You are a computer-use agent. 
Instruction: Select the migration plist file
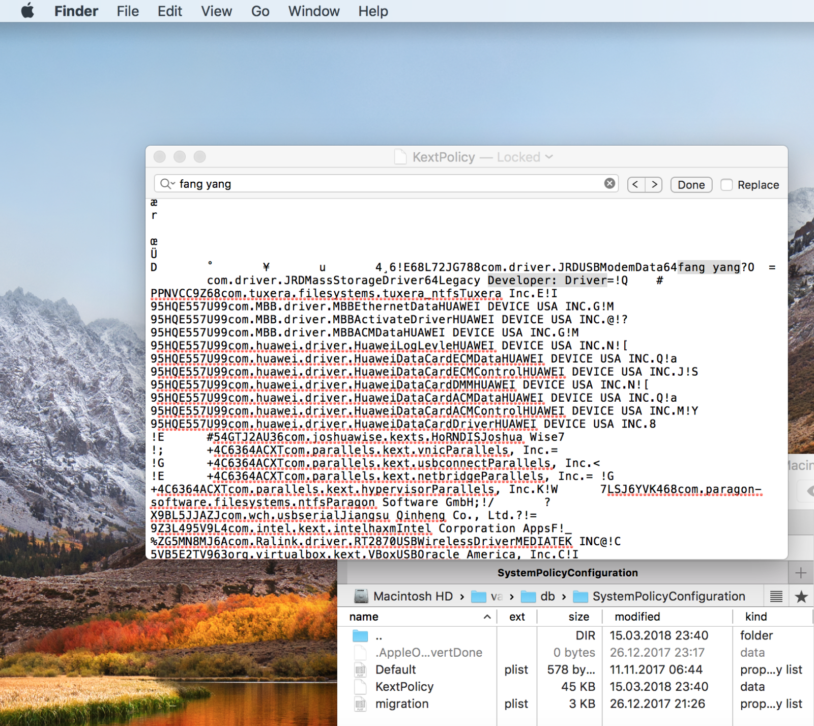575,704
